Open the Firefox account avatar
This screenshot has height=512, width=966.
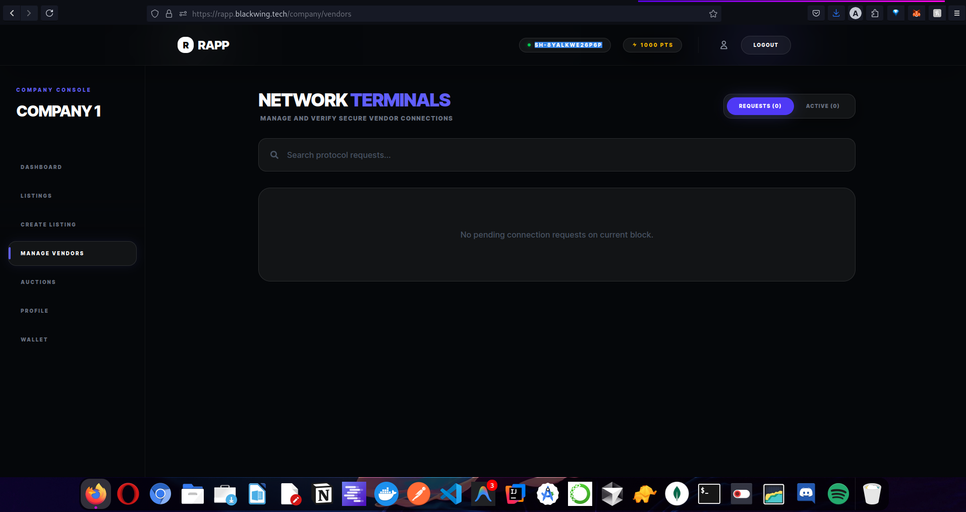click(856, 13)
